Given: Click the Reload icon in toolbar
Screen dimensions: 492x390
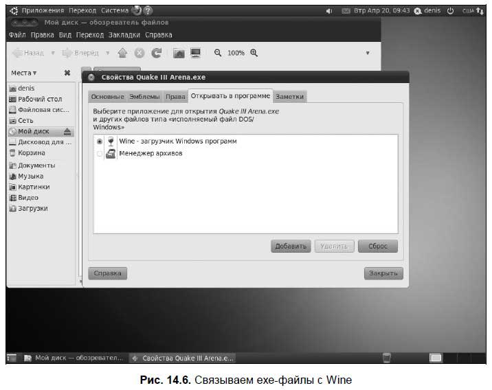Looking at the screenshot, I should click(x=157, y=53).
